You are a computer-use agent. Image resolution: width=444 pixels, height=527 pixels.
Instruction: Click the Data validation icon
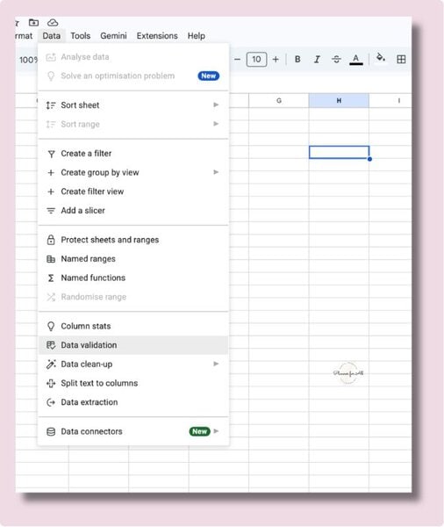pos(51,345)
